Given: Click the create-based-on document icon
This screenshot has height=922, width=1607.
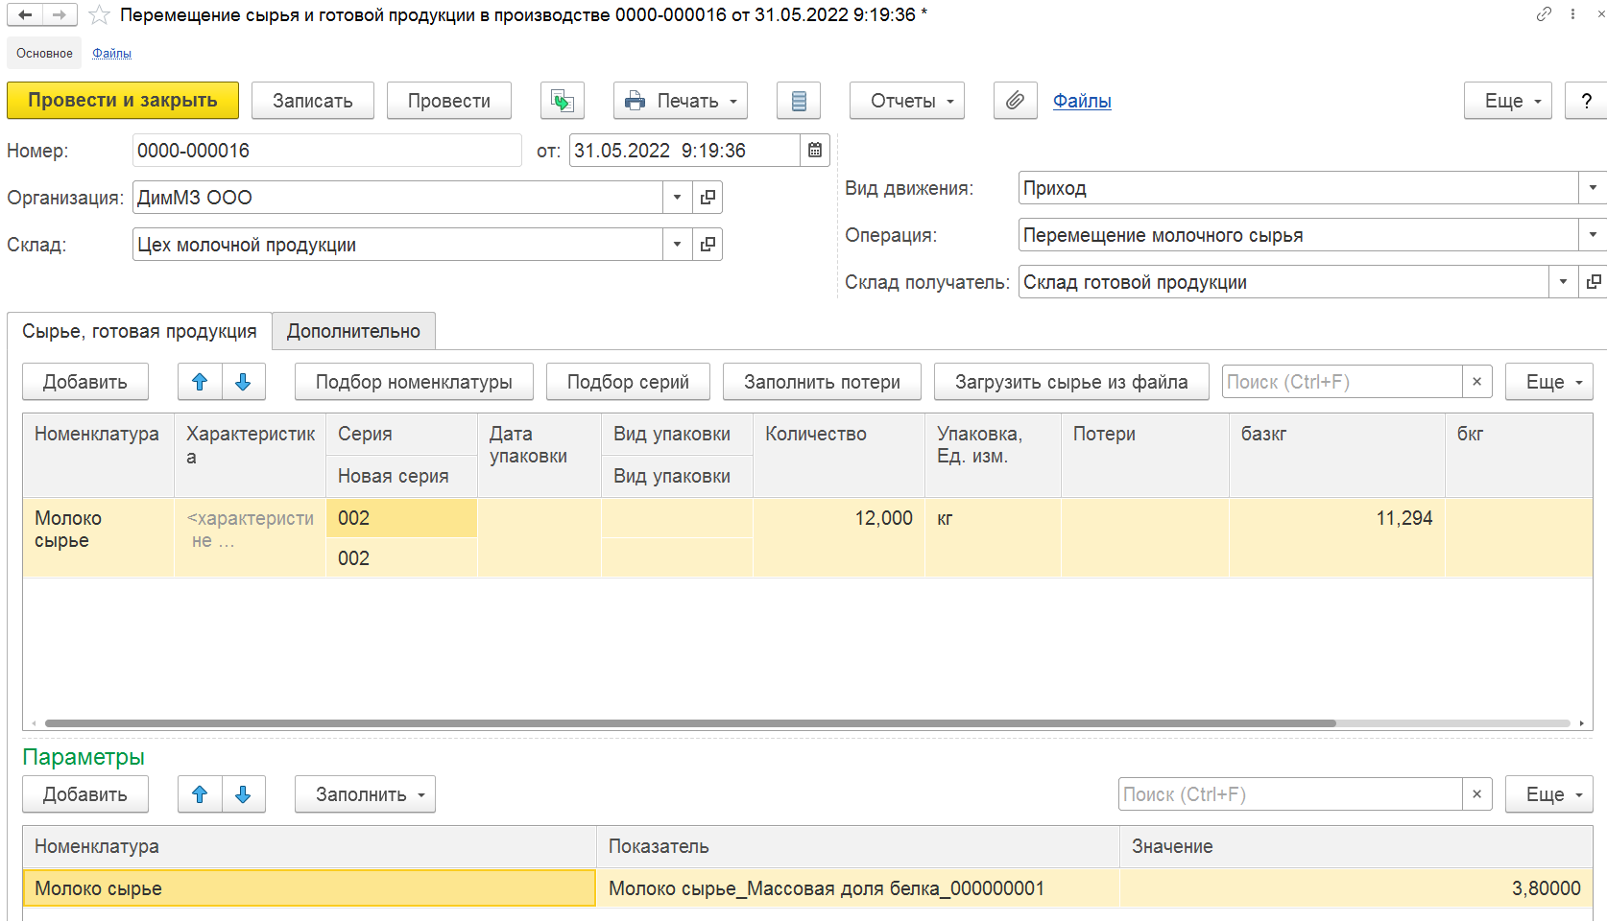Looking at the screenshot, I should coord(563,101).
